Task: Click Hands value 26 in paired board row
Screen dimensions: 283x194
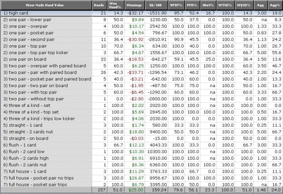Action: point(103,73)
